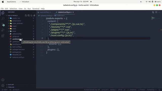The height and width of the screenshot is (91, 162).
Task: Open .gitignore file in Explorer
Action: click(16, 36)
